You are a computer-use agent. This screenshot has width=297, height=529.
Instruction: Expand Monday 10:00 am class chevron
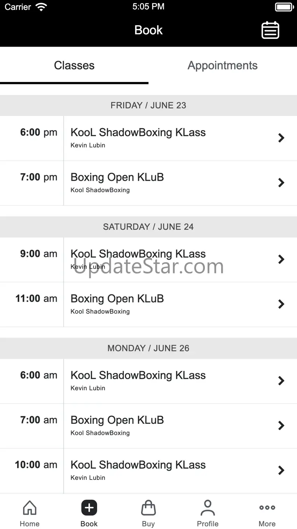point(281,470)
